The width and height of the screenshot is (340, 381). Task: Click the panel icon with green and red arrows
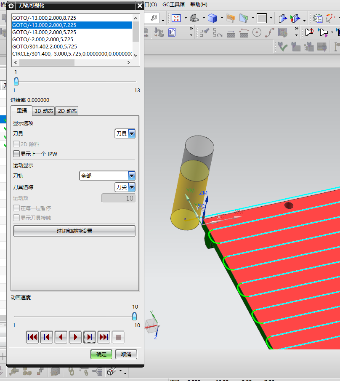click(x=295, y=18)
